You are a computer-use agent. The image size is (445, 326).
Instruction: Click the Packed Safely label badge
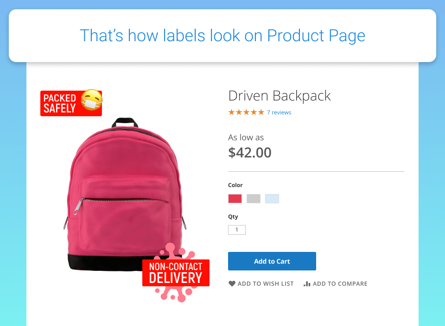point(71,103)
